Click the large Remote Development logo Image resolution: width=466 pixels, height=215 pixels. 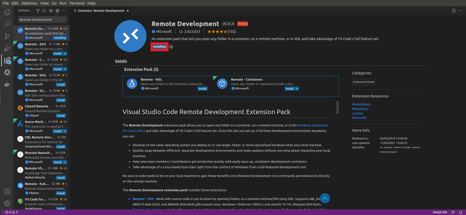click(130, 36)
